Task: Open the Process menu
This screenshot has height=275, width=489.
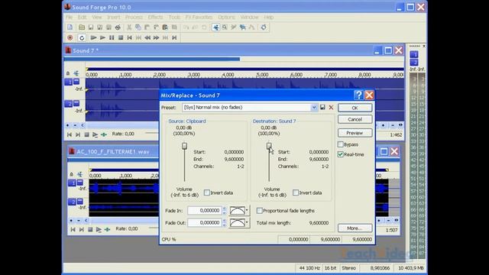Action: (134, 17)
